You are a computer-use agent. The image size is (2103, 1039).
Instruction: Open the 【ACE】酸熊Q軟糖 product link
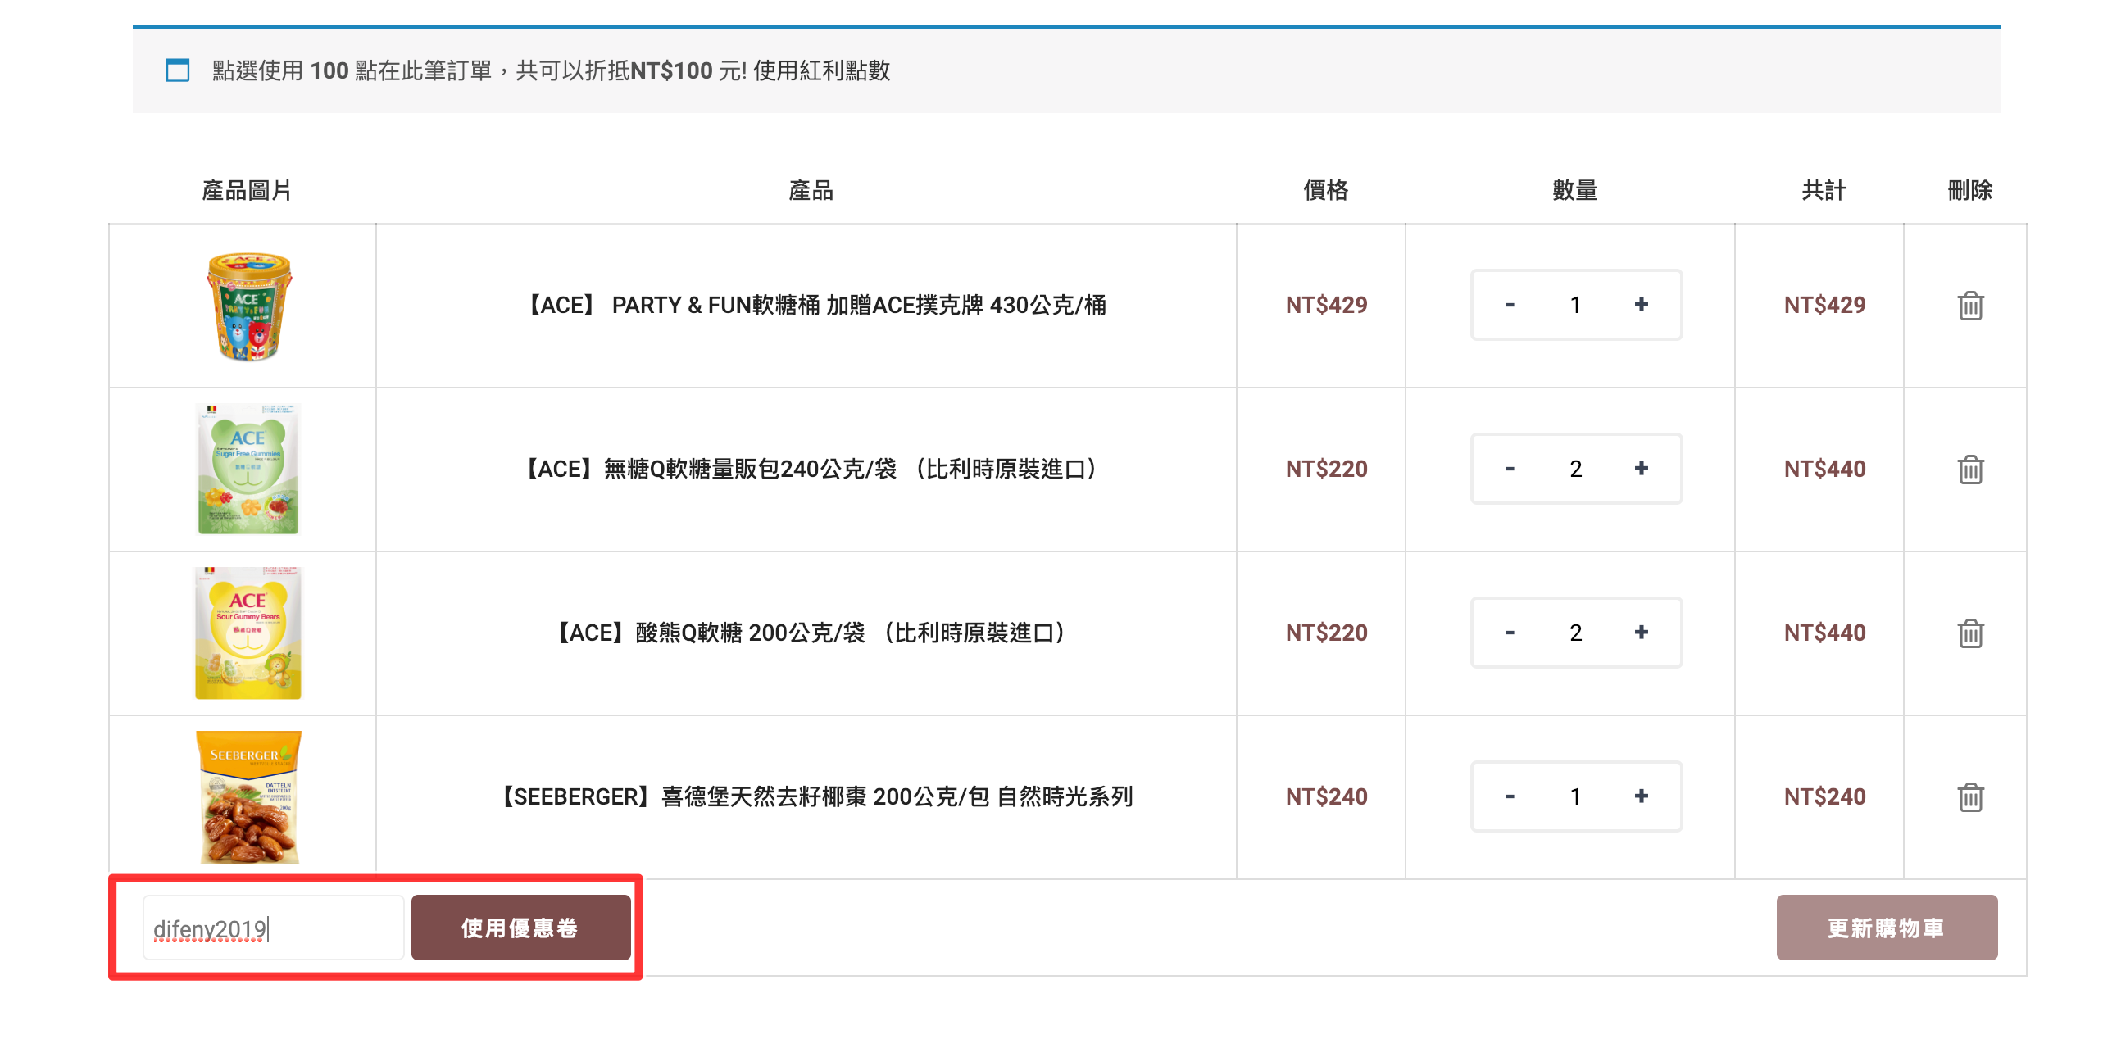[811, 633]
